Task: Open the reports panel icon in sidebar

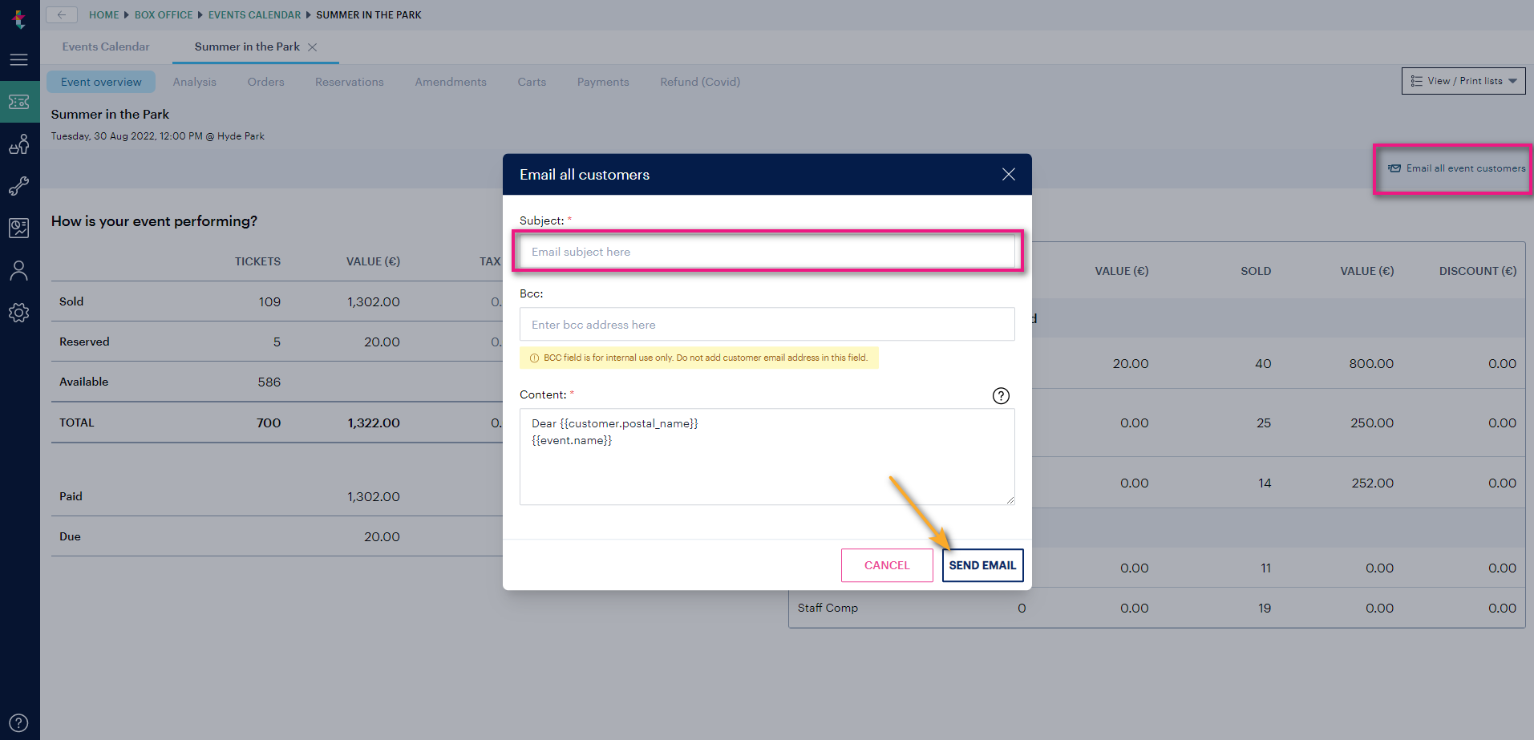Action: 19,228
